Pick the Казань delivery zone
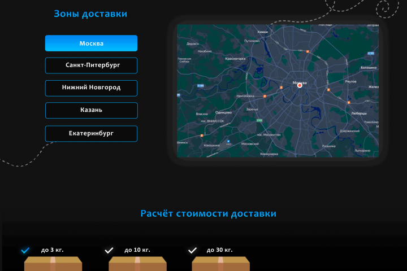The height and width of the screenshot is (271, 407). 92,111
